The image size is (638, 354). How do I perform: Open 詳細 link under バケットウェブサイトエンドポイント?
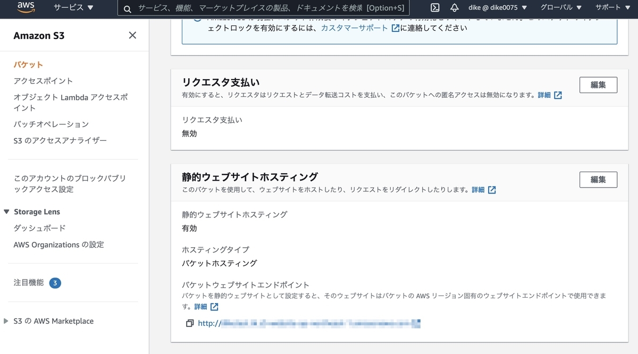200,307
